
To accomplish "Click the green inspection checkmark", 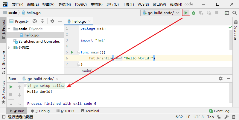I will pos(230,27).
